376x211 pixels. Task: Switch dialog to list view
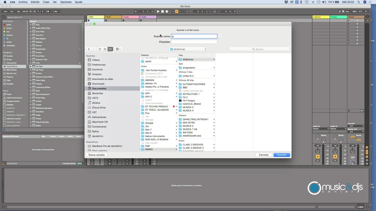tap(105, 49)
